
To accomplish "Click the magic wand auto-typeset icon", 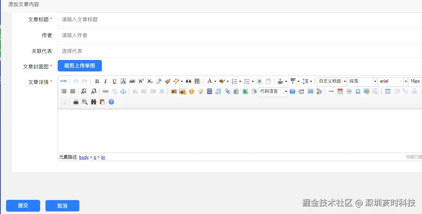I will click(176, 81).
